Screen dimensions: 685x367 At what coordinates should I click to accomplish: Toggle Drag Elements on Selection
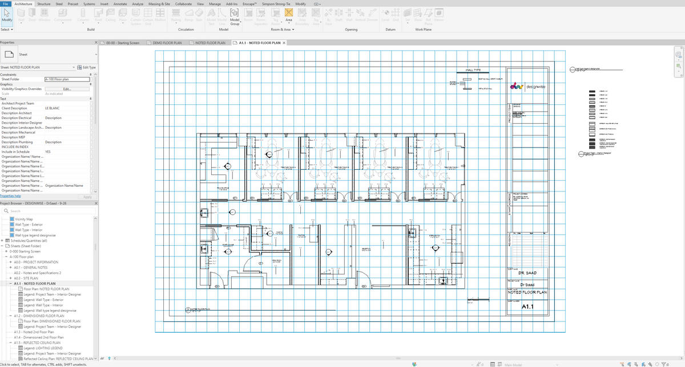point(650,364)
